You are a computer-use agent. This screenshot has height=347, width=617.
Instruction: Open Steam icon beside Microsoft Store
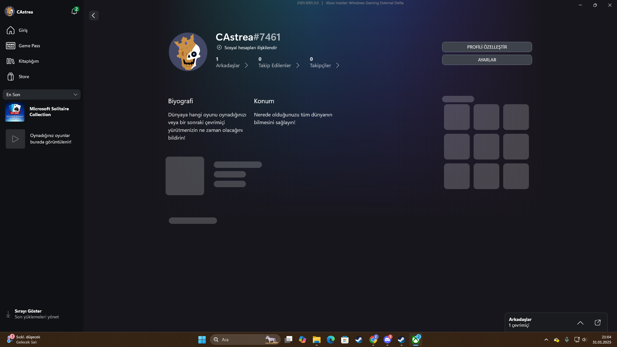359,340
